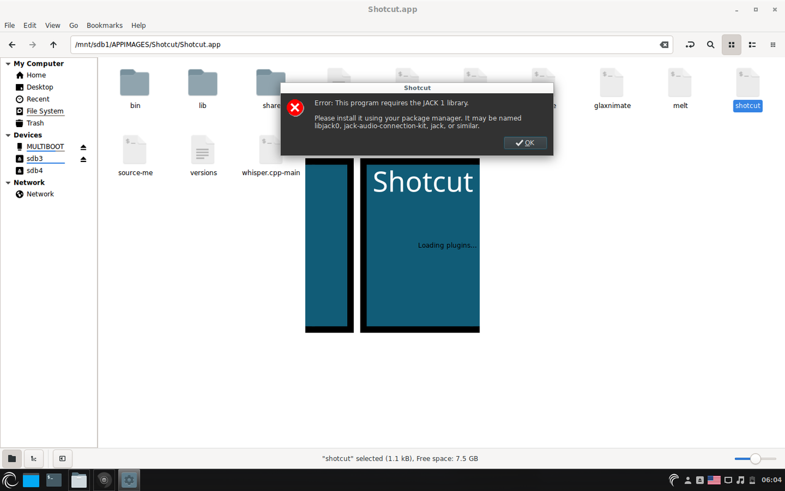Eject the MULTIBOOT device

(x=83, y=147)
